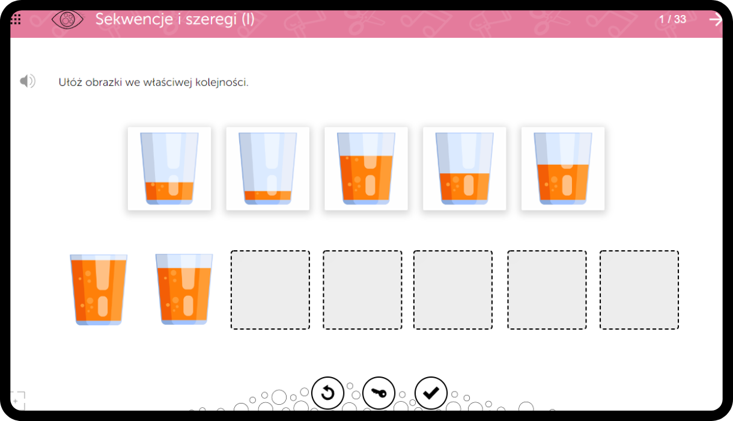Screen dimensions: 733x421
Task: Select the first glass in the top row
Action: (x=169, y=168)
